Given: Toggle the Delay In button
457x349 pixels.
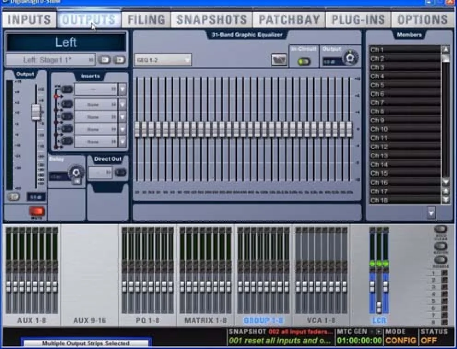Looking at the screenshot, I should (76, 181).
